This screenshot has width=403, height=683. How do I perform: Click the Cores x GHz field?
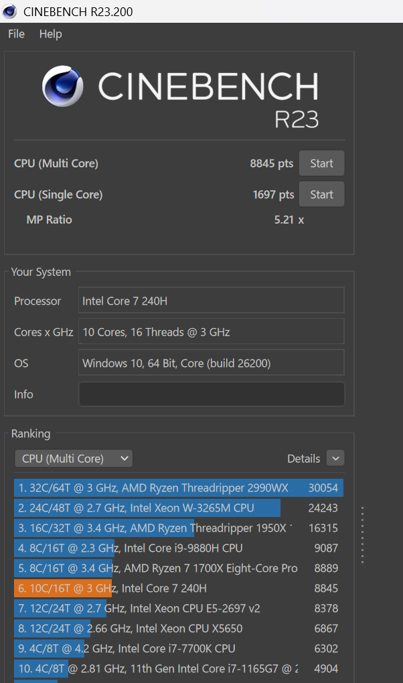[x=211, y=331]
